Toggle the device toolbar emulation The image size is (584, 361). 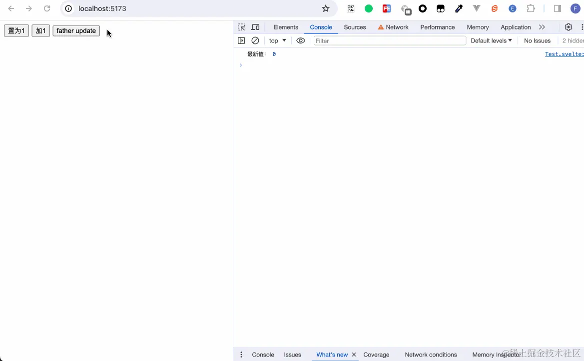(x=255, y=27)
